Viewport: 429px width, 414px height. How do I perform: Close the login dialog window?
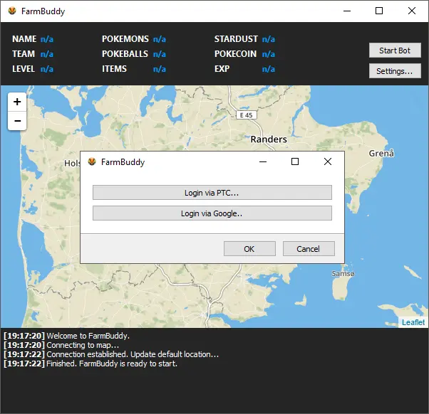[x=328, y=162]
